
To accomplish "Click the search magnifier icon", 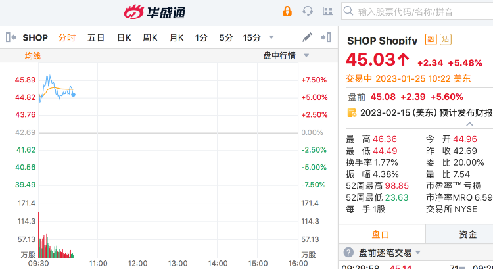I will [348, 11].
